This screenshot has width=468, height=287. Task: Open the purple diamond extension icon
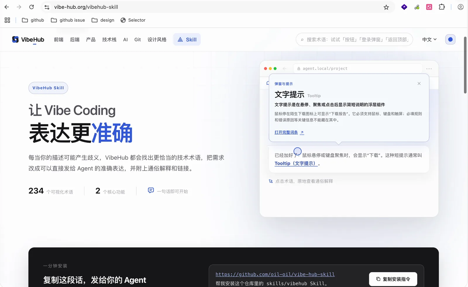tap(404, 7)
